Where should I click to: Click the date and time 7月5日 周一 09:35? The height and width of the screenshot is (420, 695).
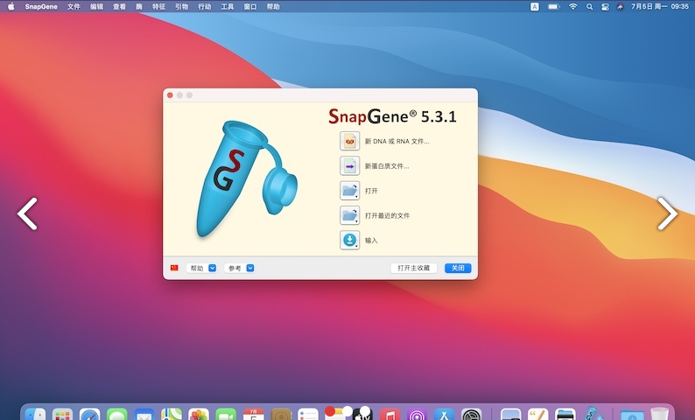click(x=660, y=7)
